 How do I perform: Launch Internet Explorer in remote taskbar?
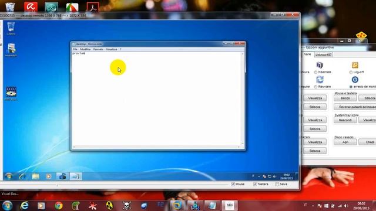tap(22, 176)
